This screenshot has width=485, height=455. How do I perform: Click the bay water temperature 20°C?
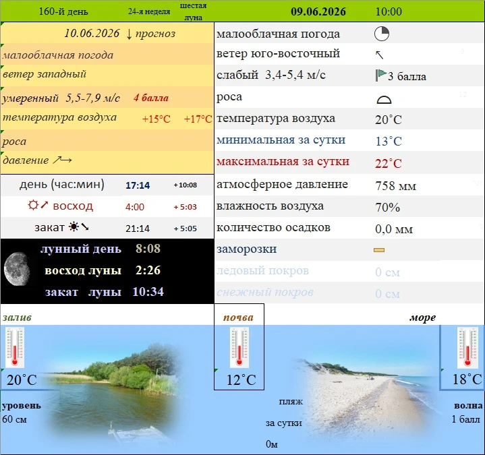coord(22,380)
